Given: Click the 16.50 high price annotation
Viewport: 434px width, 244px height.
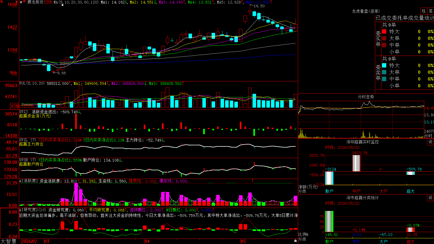Looking at the screenshot, I should (x=259, y=6).
